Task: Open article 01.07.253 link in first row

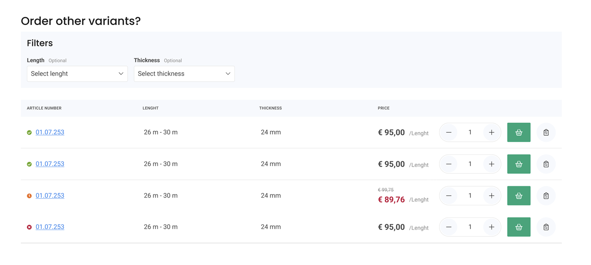Action: [50, 132]
